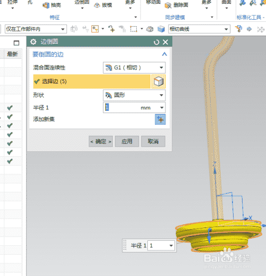Viewport: 266px width, 276px height.
Task: Open the 边倒圆 dialog settings gear
Action: 33,42
